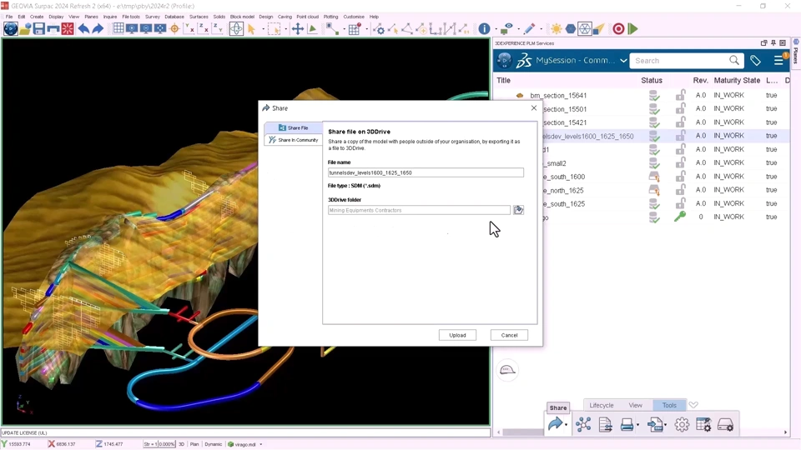Click the Zoom all monitor icon
Screen dimensions: 801x450
pos(160,28)
